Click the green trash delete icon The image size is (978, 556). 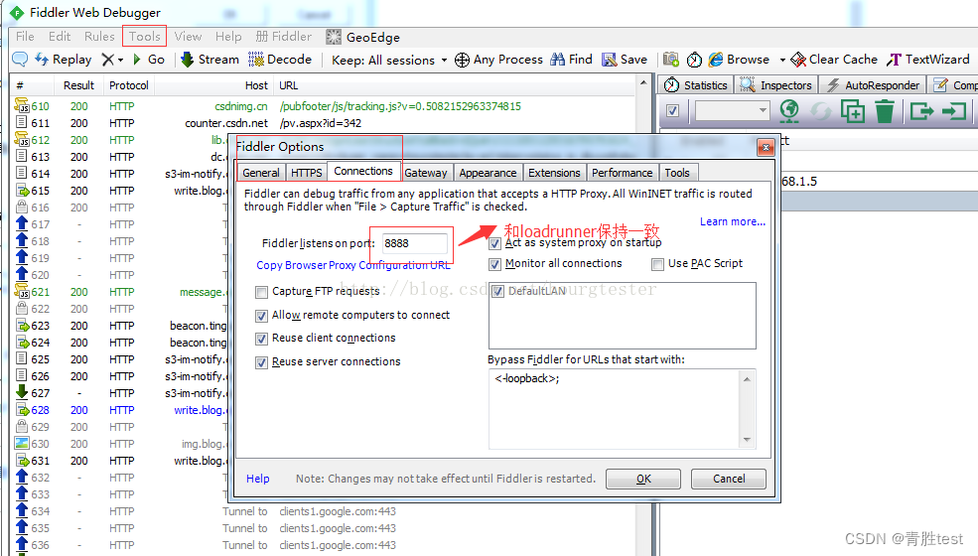pyautogui.click(x=885, y=111)
